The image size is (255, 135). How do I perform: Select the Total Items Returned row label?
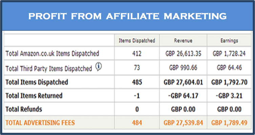point(34,96)
